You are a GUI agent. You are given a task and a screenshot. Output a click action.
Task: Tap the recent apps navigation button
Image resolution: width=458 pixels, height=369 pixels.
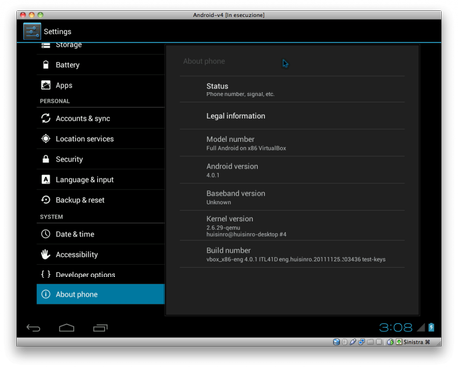pos(100,328)
